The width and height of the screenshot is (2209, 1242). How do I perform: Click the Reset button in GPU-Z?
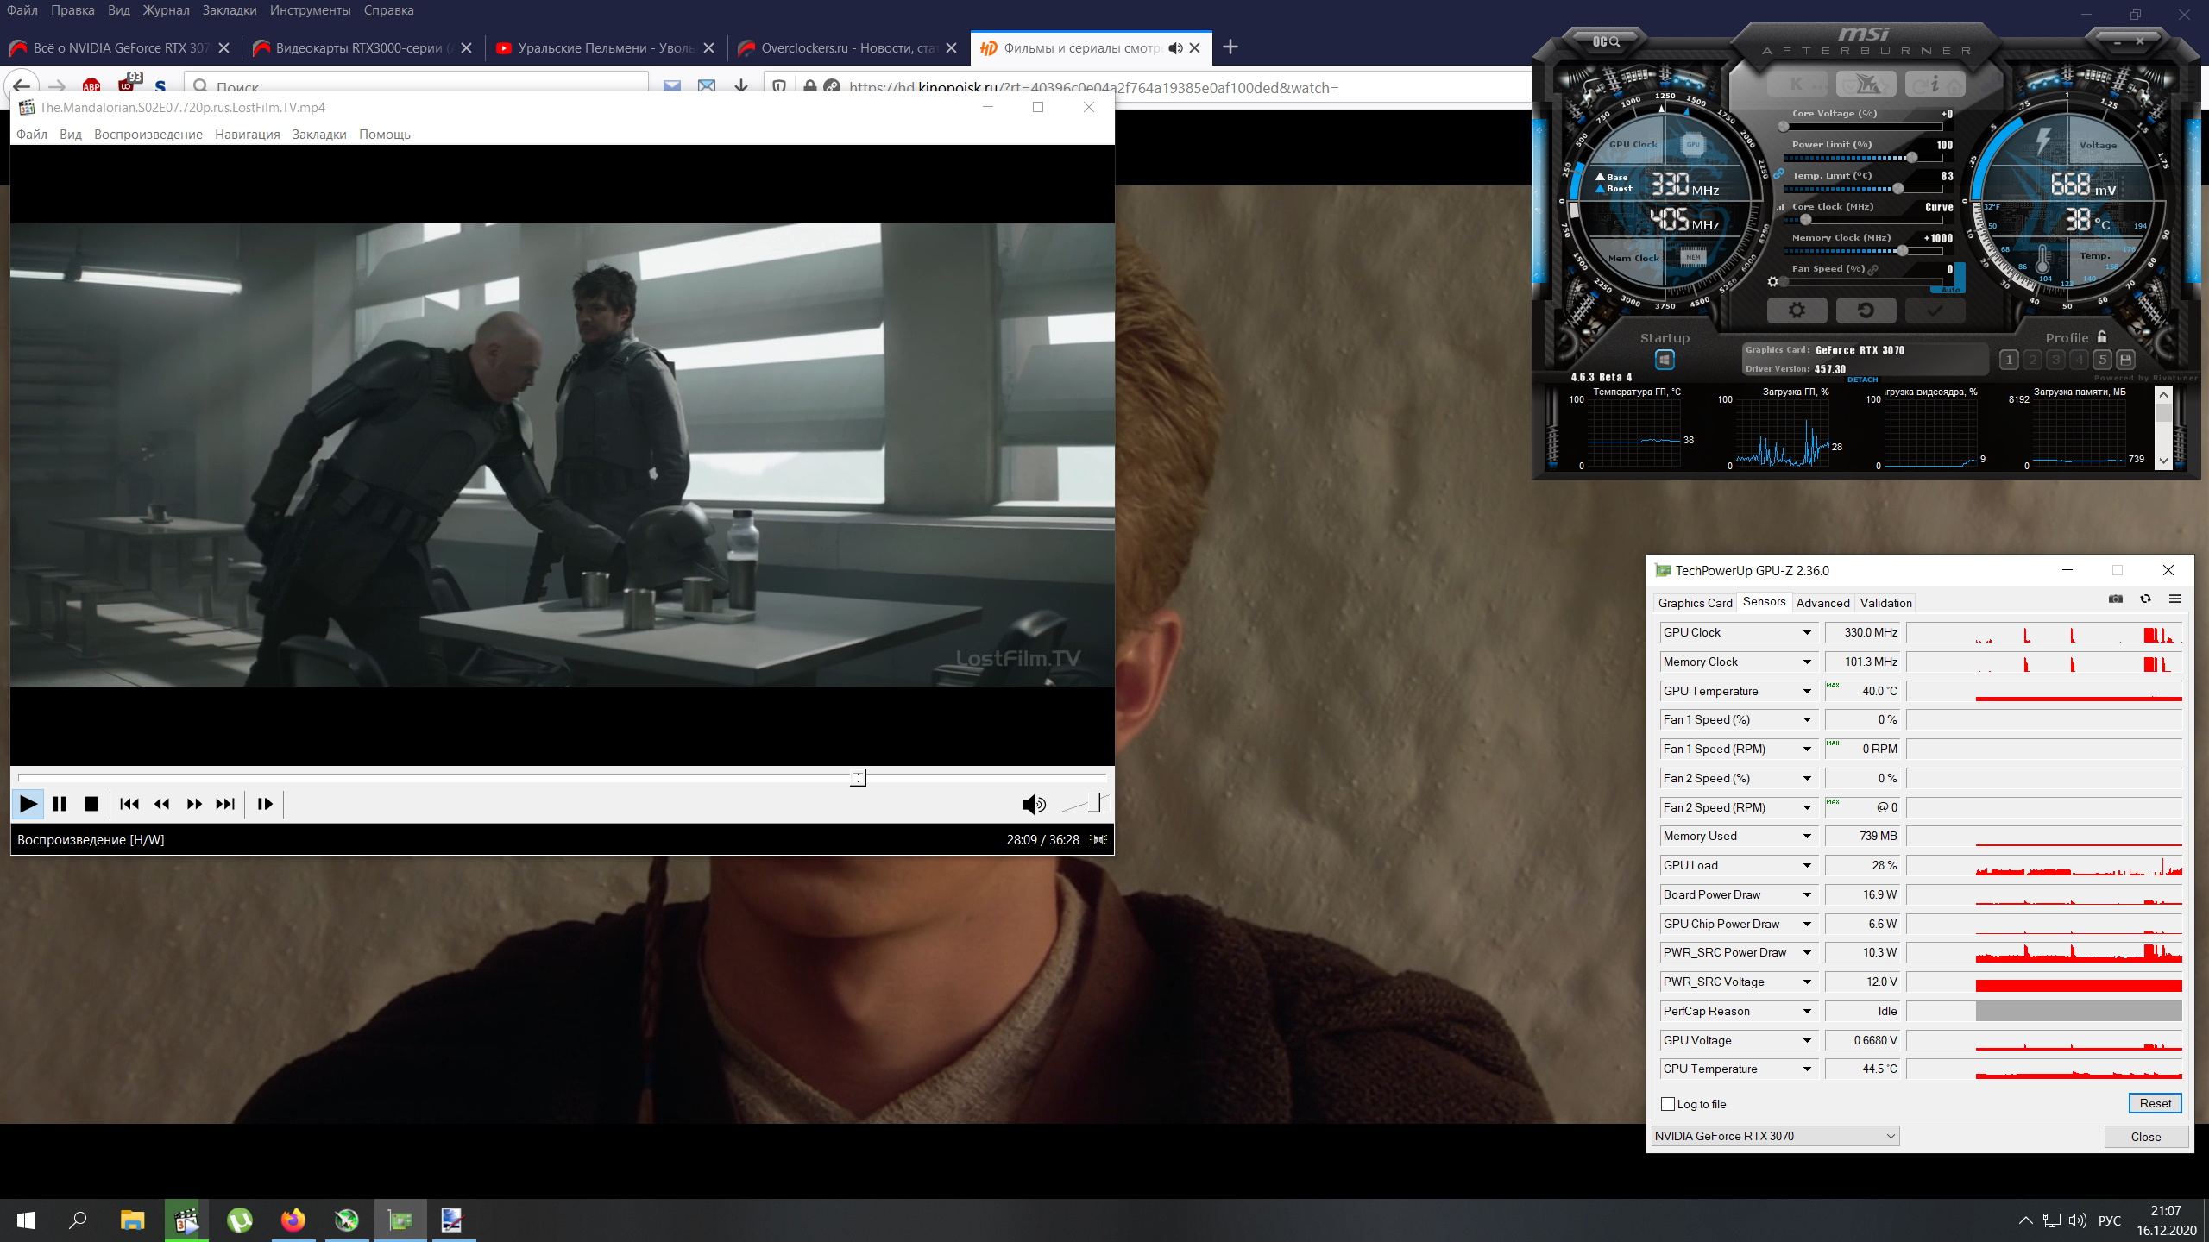pos(2155,1103)
